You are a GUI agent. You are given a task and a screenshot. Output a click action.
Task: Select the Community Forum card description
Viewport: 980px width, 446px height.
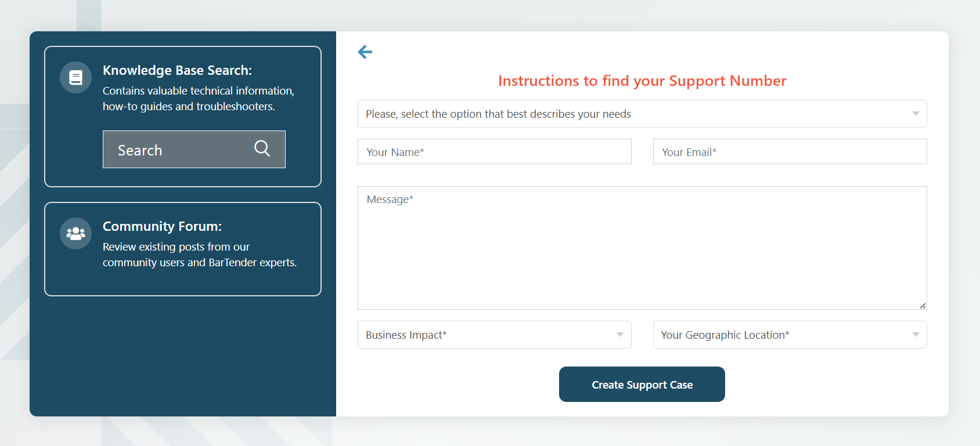click(200, 255)
